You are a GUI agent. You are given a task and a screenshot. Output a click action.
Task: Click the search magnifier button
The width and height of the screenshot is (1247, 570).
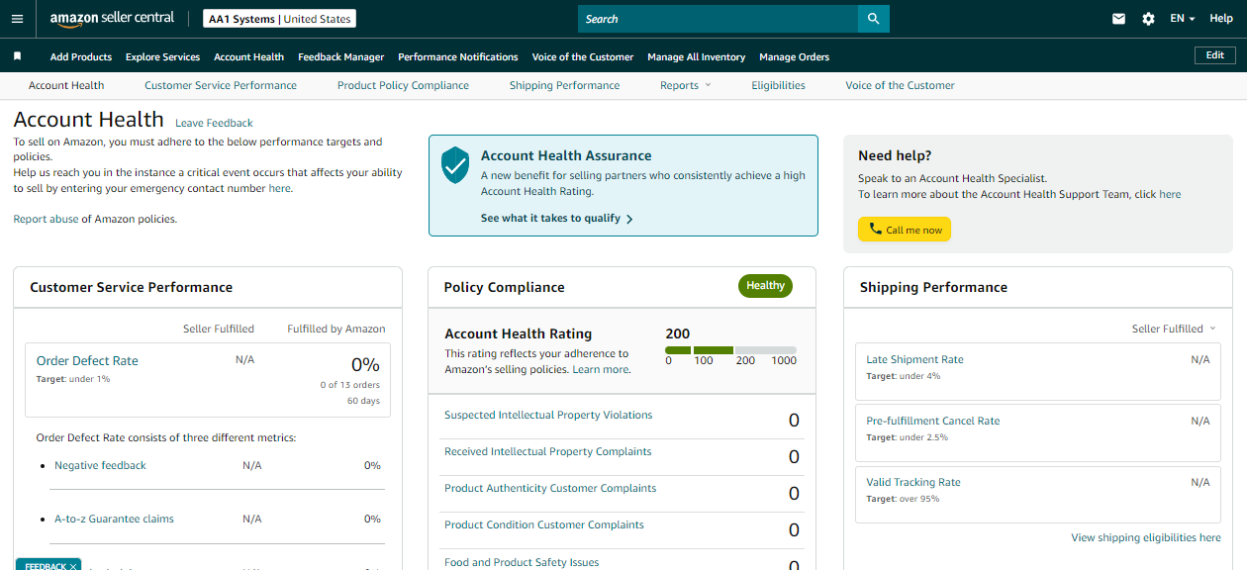pyautogui.click(x=873, y=19)
